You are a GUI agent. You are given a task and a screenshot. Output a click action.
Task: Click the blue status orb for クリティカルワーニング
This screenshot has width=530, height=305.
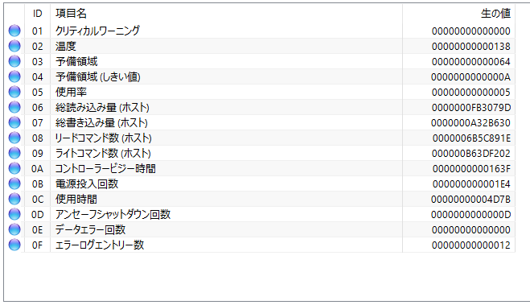coord(14,31)
